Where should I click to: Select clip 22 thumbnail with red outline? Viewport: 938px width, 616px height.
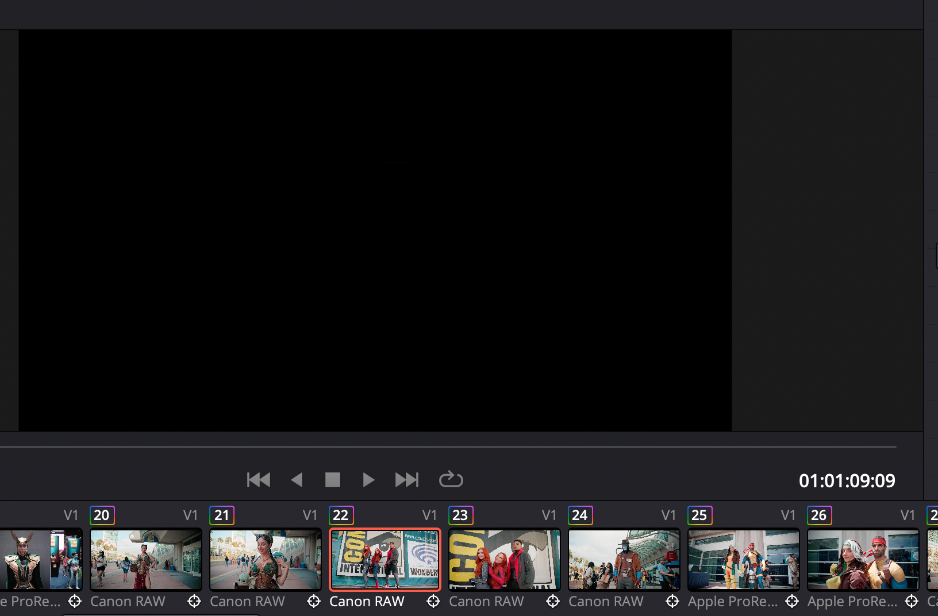[385, 560]
